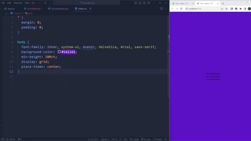
Task: Click Avenir in the font-family line
Action: [89, 47]
